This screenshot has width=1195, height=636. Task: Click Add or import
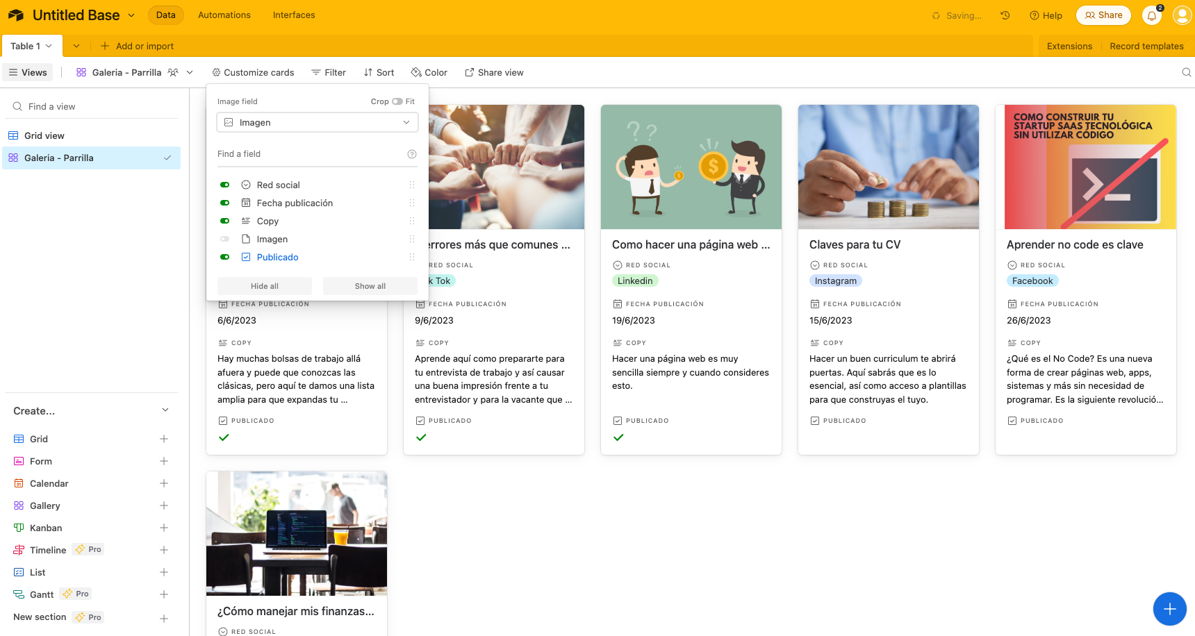coord(137,46)
